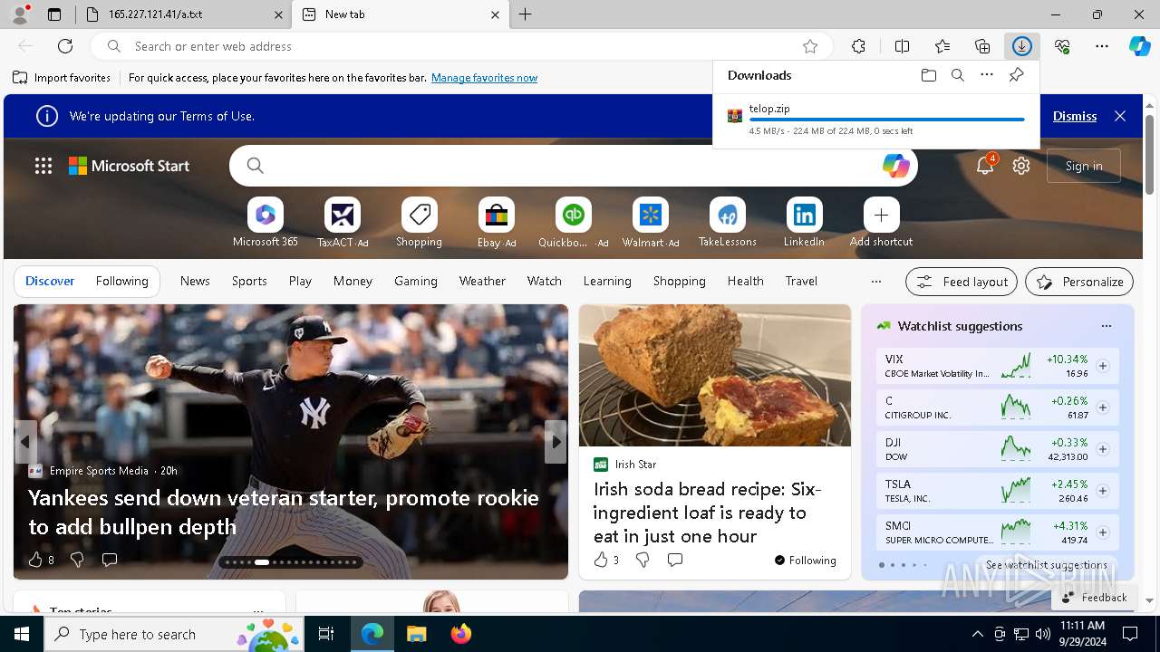Toggle the Downloads toolbar button
1160x652 pixels.
point(1022,46)
